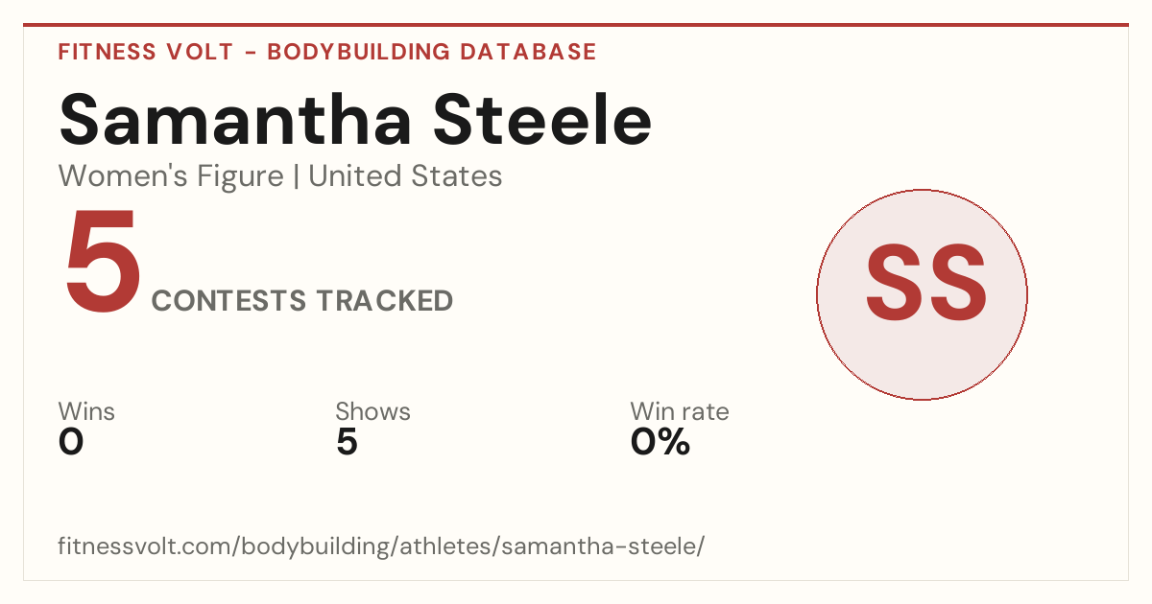Click the SS initials avatar circle
The image size is (1152, 604).
pos(922,294)
